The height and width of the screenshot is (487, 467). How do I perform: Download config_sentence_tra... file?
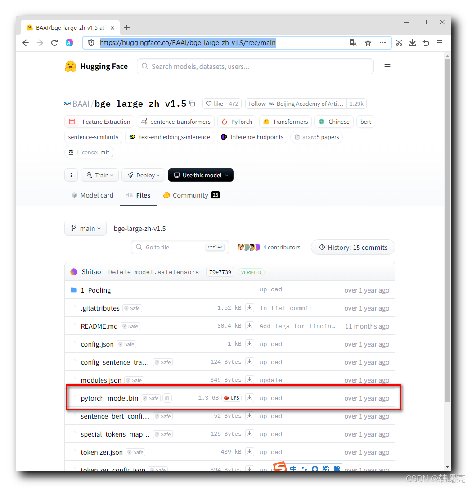249,362
